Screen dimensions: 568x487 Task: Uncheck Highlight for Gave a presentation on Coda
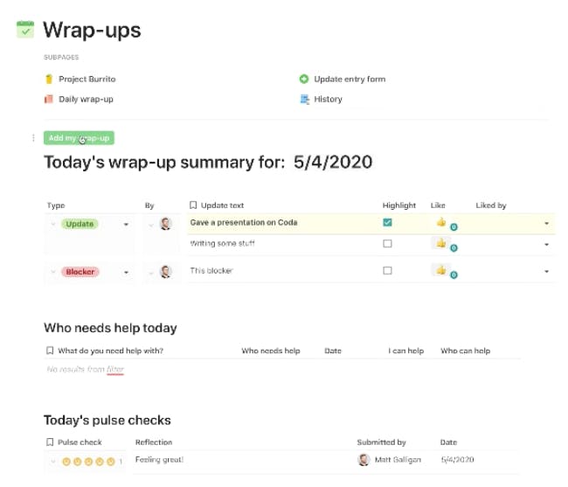click(388, 222)
